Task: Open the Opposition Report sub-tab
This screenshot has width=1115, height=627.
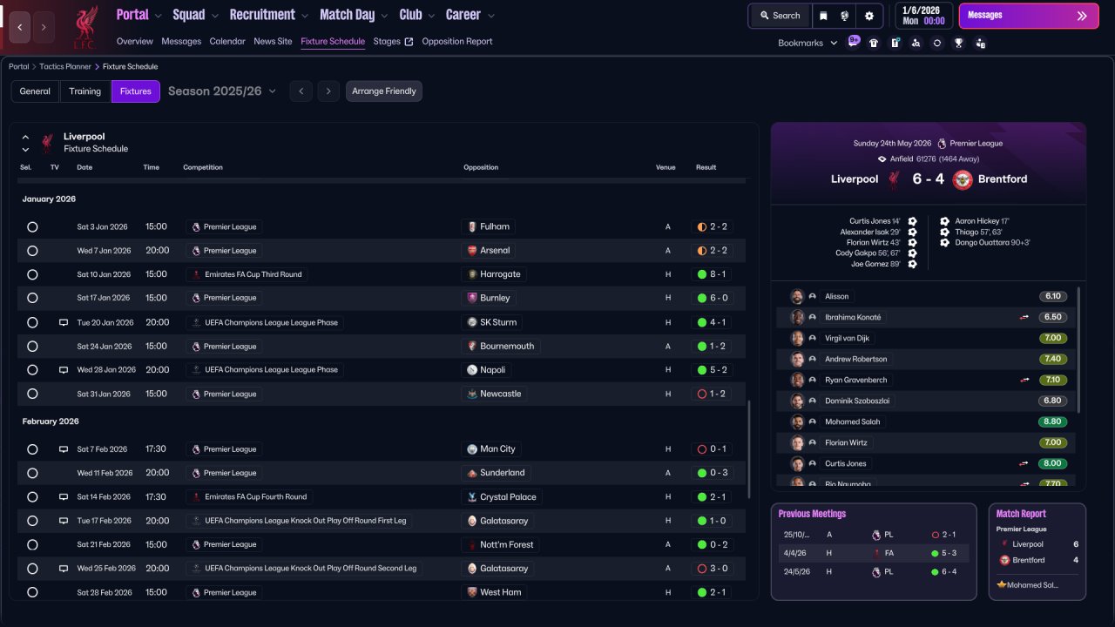Action: click(457, 42)
